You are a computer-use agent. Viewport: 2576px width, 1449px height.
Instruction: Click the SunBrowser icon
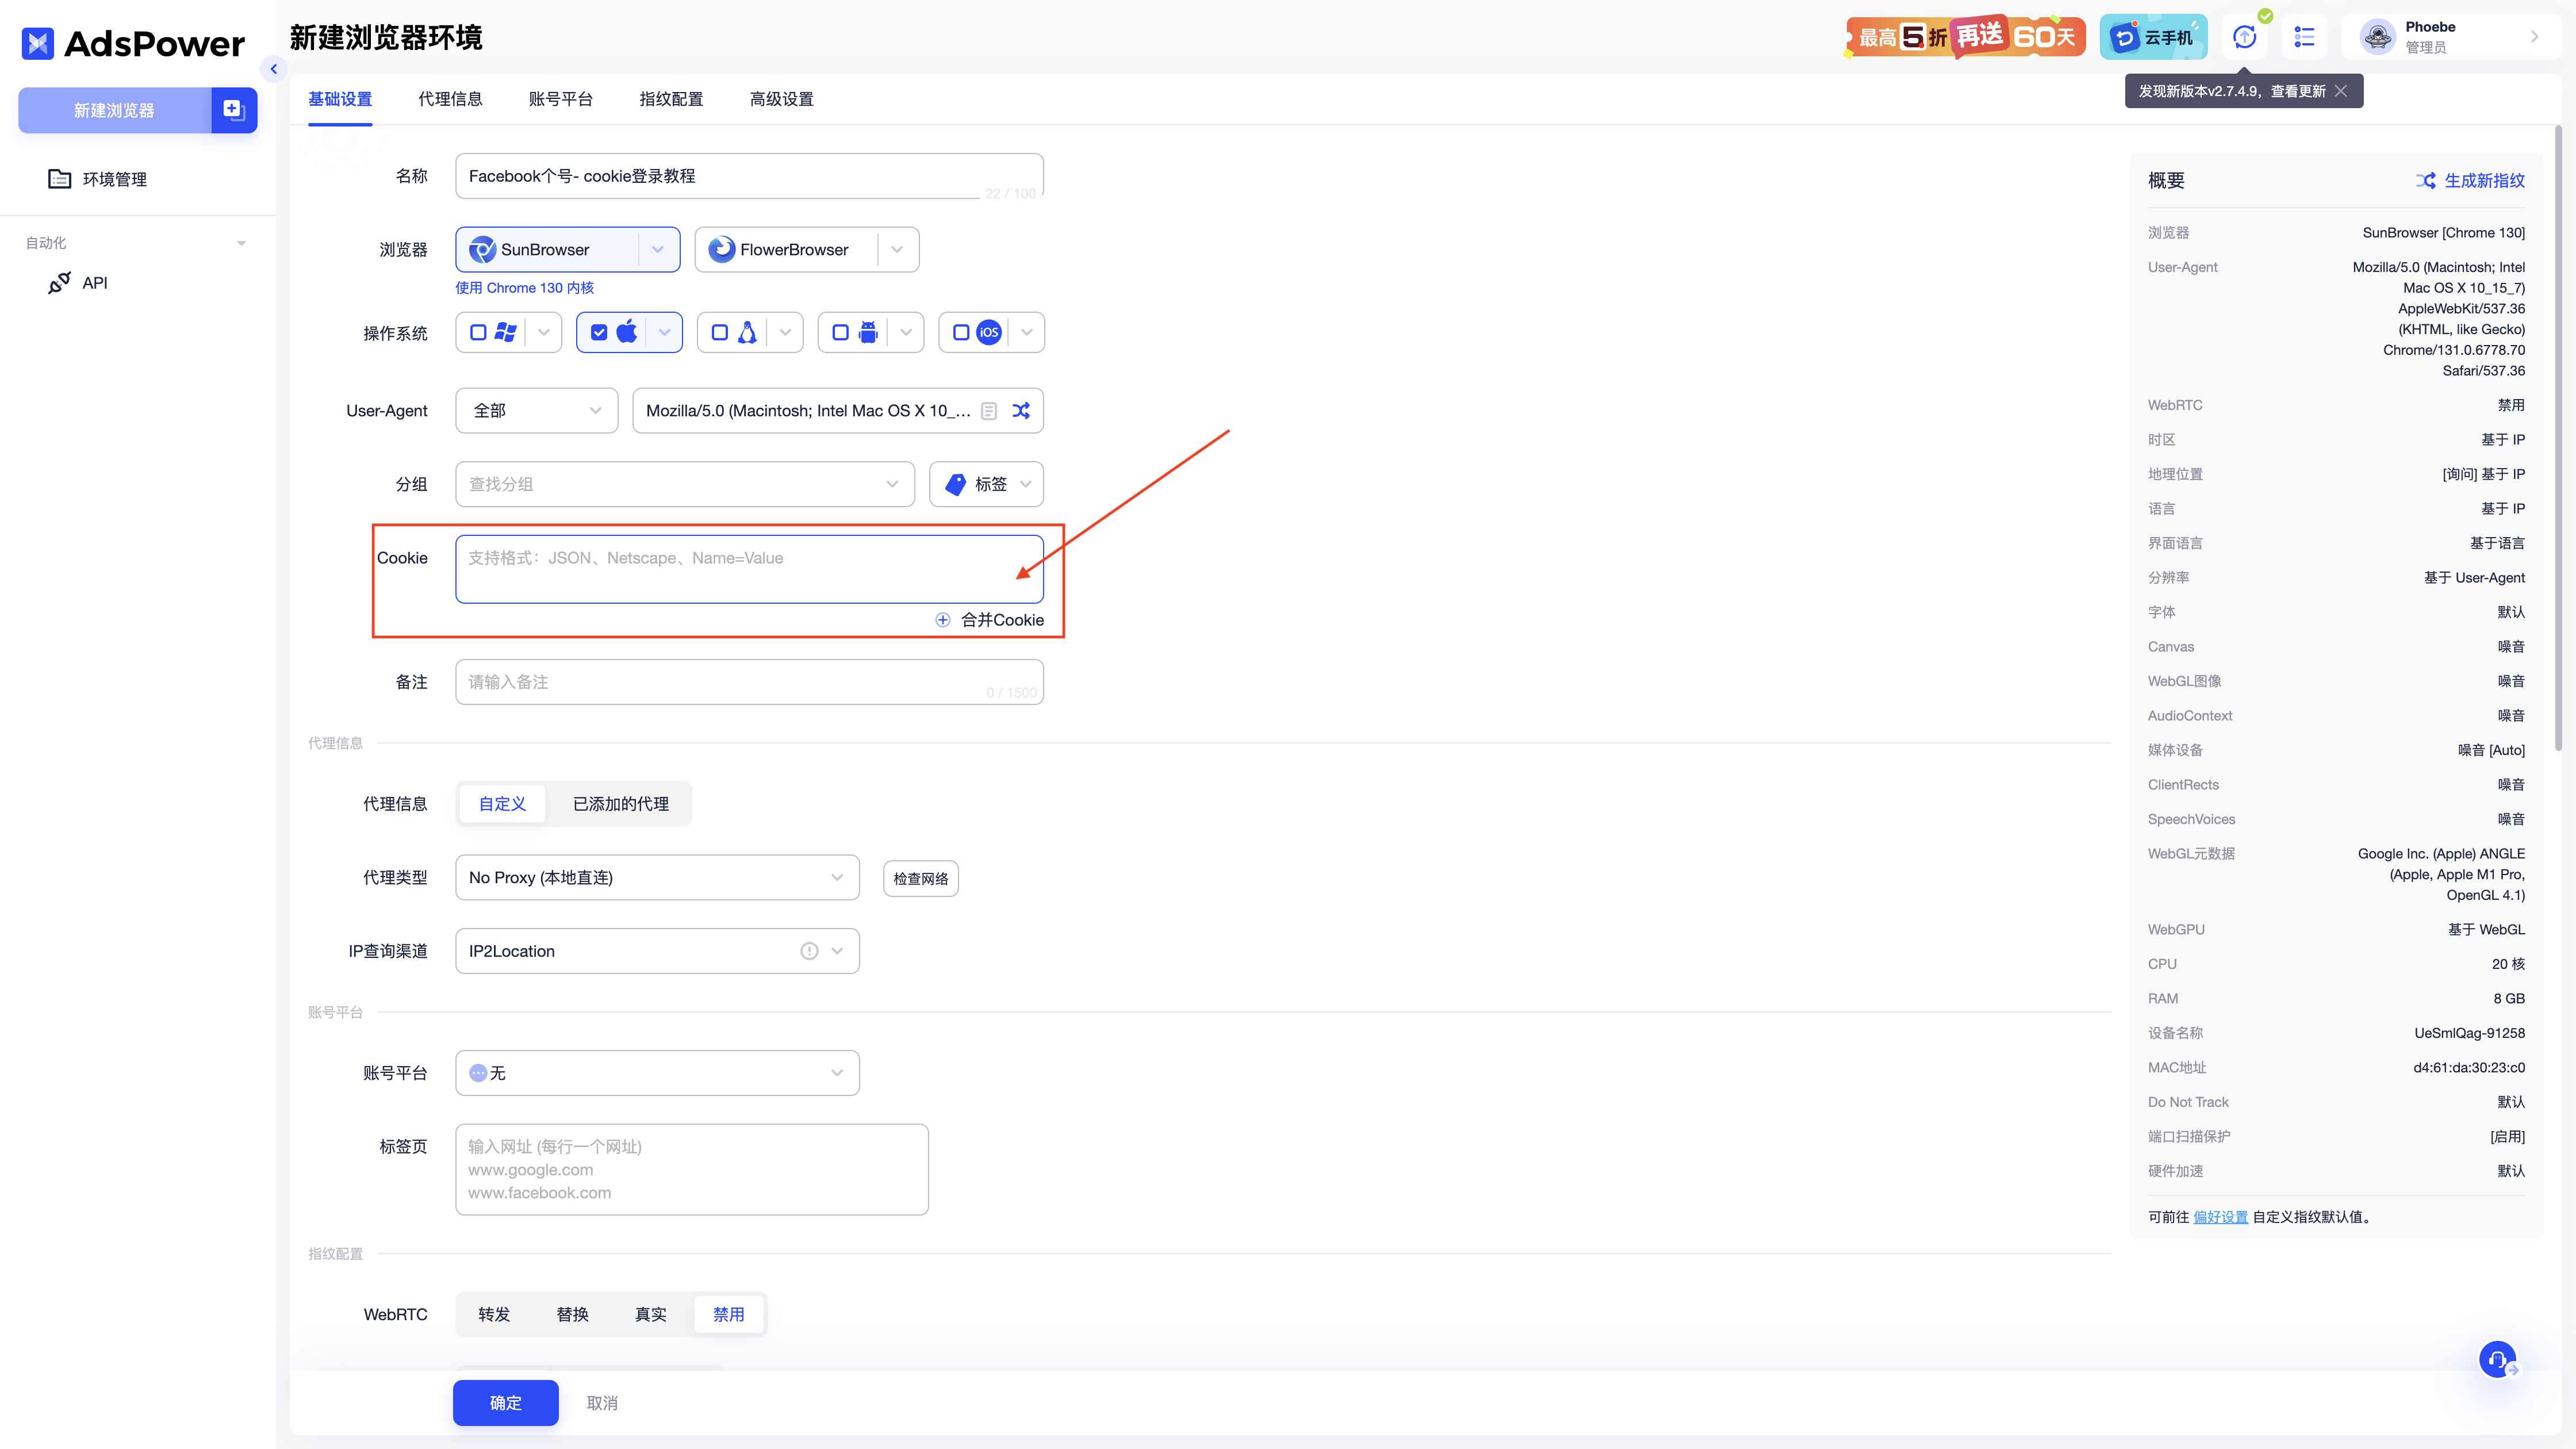pos(483,250)
